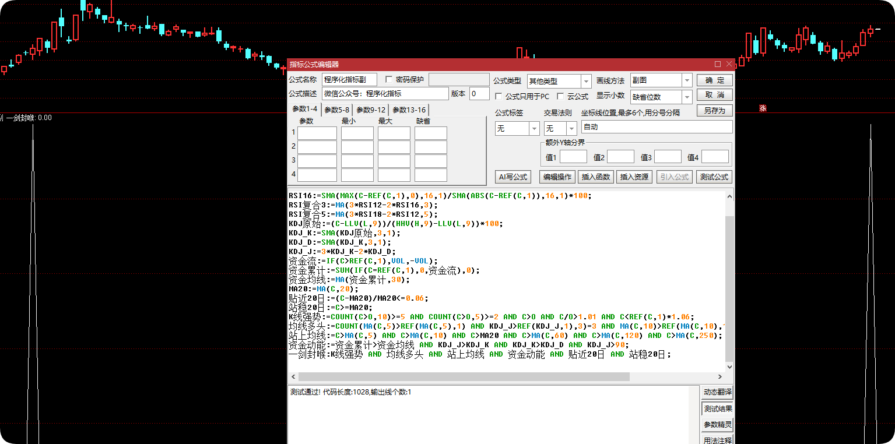Open the 公式标签 dropdown

(x=534, y=128)
